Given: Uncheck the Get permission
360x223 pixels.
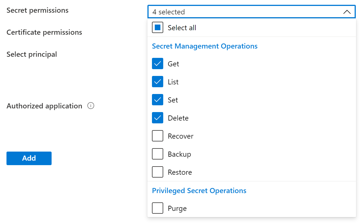Looking at the screenshot, I should [157, 64].
